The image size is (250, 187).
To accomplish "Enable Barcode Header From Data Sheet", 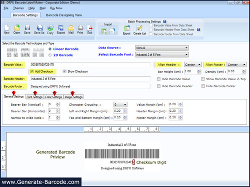I will point(150,30).
